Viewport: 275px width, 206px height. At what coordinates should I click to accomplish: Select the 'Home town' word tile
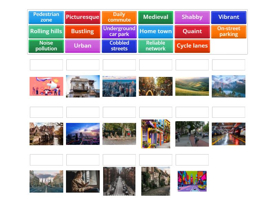pos(156,31)
